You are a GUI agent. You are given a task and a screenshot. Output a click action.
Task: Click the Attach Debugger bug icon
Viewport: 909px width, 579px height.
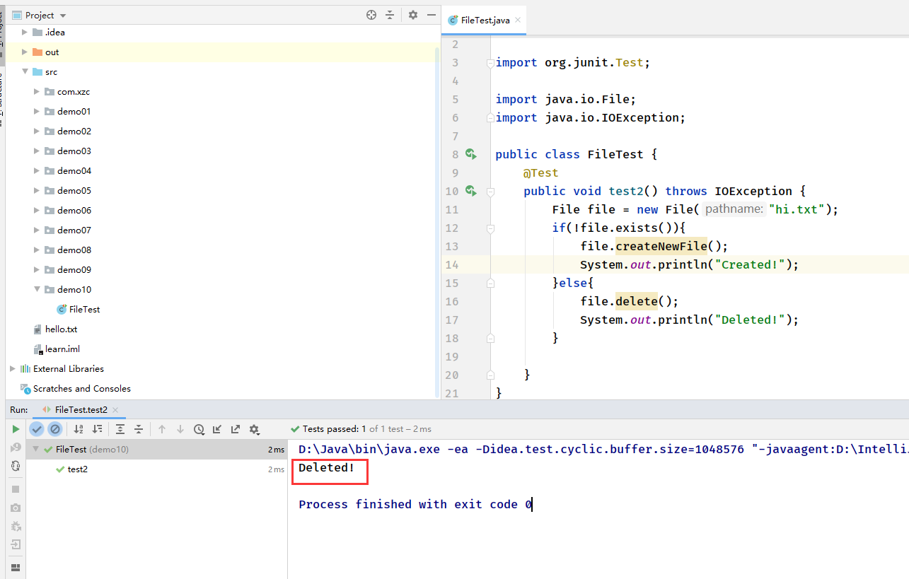[16, 526]
